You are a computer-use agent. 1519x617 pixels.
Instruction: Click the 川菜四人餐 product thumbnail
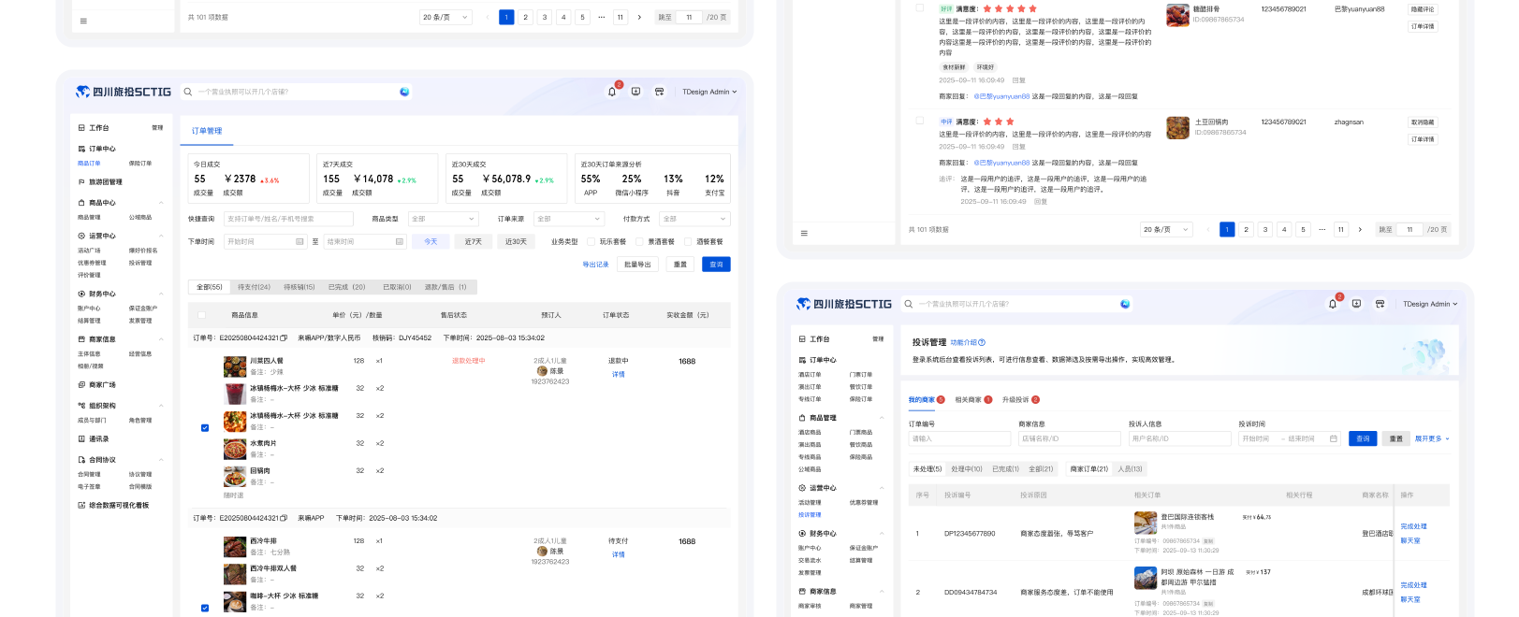click(235, 366)
